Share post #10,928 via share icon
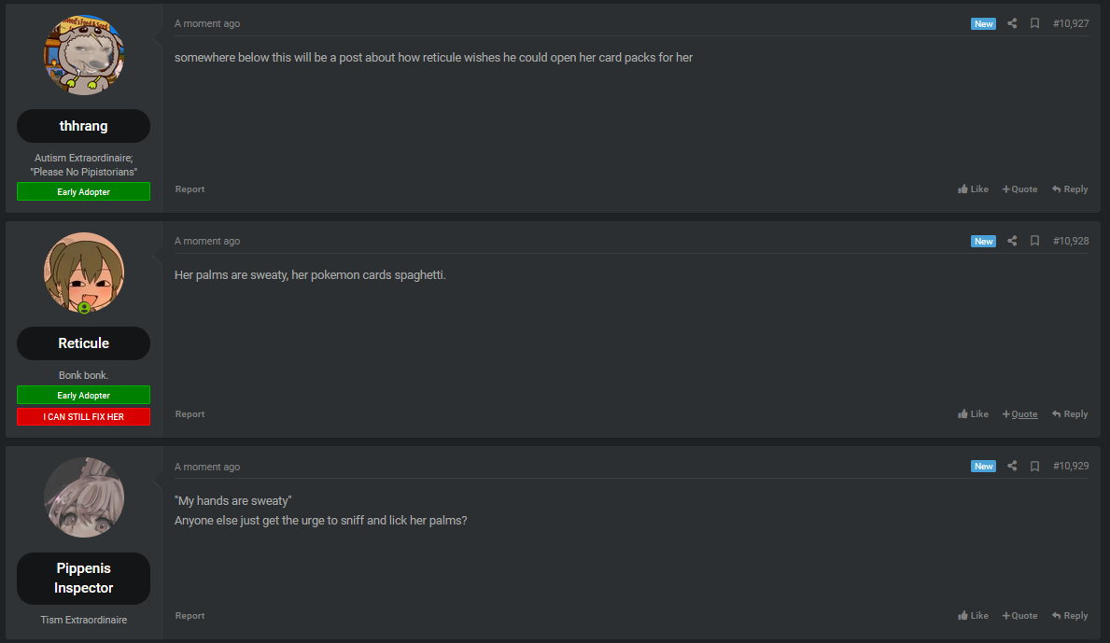The width and height of the screenshot is (1110, 643). click(x=1012, y=241)
